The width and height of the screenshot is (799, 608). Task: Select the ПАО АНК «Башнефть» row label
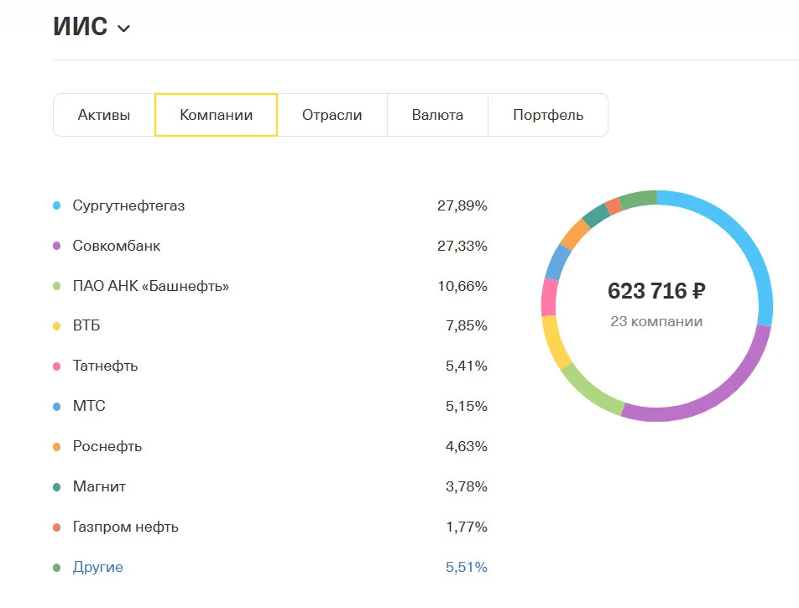click(151, 286)
